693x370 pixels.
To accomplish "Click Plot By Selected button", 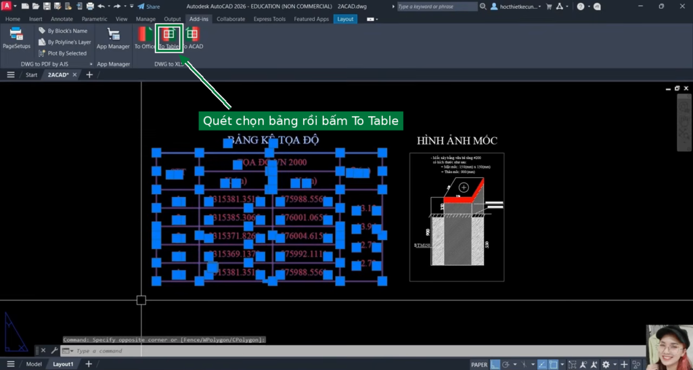I will (x=62, y=53).
